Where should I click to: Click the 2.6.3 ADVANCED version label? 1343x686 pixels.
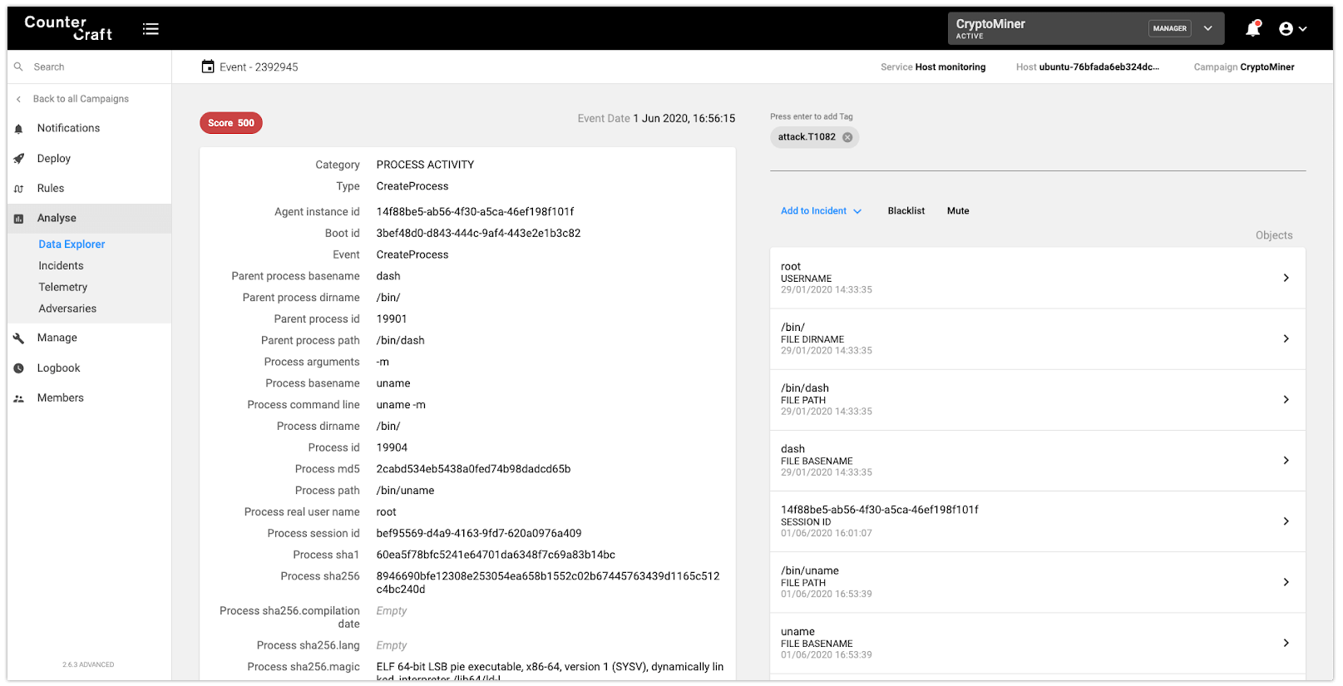pyautogui.click(x=88, y=664)
